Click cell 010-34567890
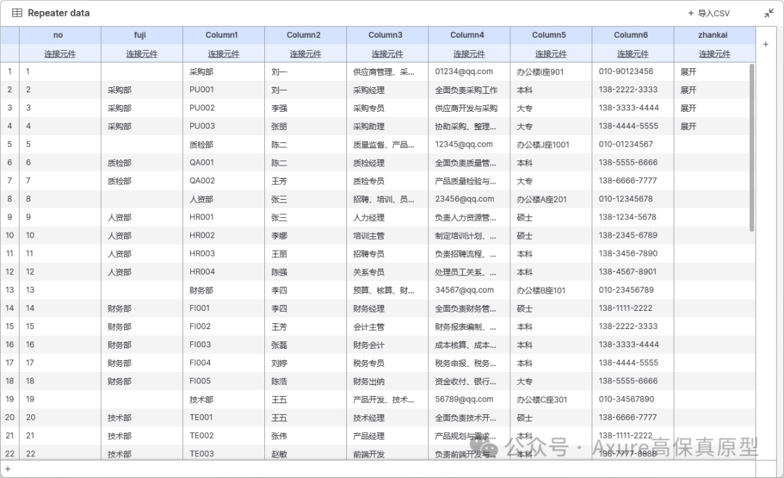Image resolution: width=784 pixels, height=478 pixels. tap(633, 400)
